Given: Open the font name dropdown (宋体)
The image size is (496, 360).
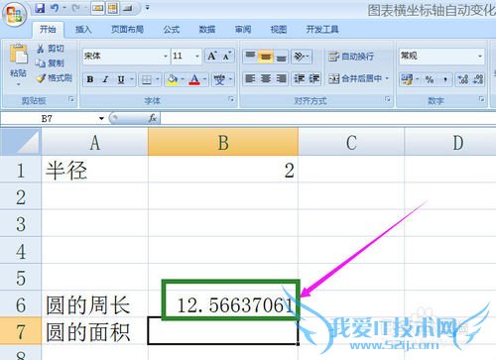Looking at the screenshot, I should tap(166, 56).
